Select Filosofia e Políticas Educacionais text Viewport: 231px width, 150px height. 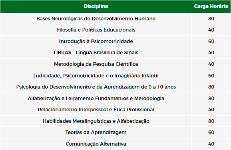click(96, 30)
